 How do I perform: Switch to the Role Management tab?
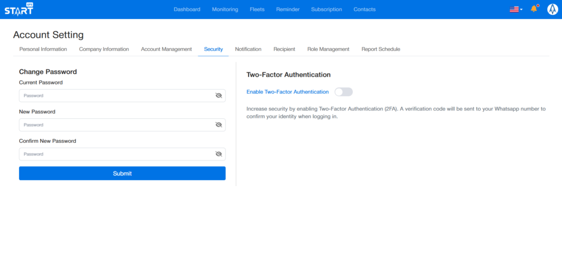click(328, 49)
